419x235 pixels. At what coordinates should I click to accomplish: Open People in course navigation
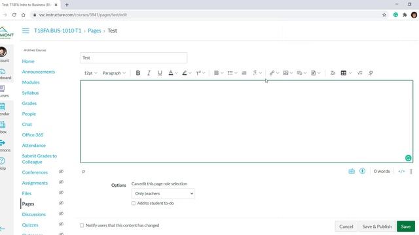click(x=29, y=114)
